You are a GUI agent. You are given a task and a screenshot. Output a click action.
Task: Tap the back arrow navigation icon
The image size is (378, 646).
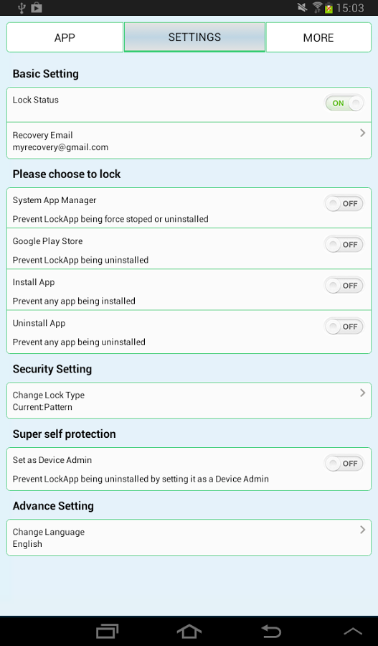271,632
